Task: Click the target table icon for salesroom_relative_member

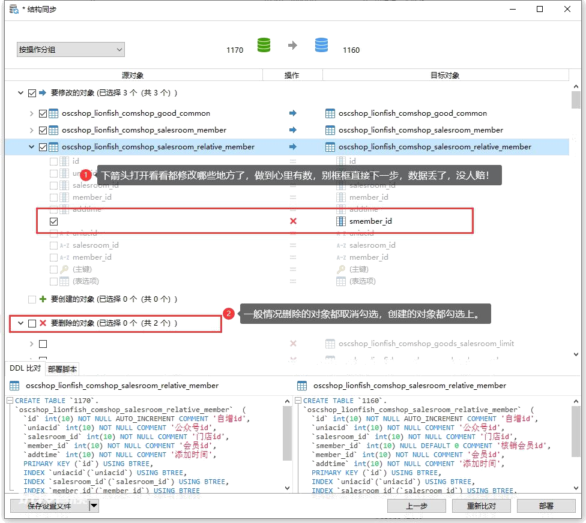Action: tap(330, 147)
